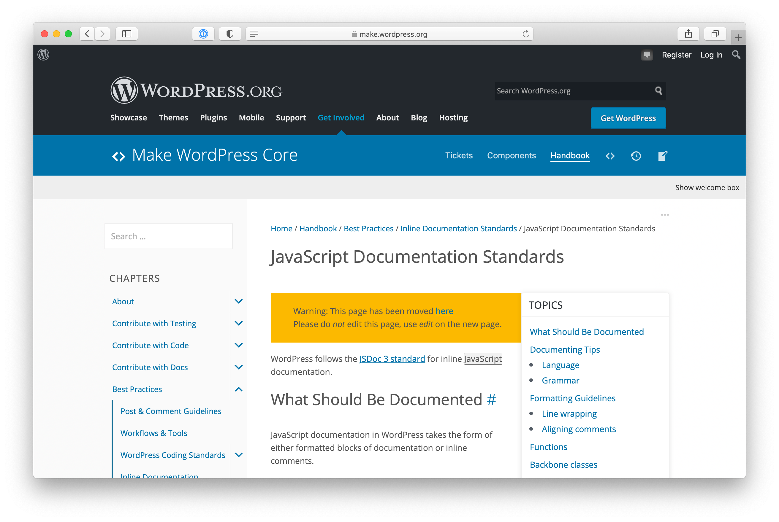This screenshot has height=522, width=779.
Task: Click the code brackets icon beside Handbook
Action: coord(610,156)
